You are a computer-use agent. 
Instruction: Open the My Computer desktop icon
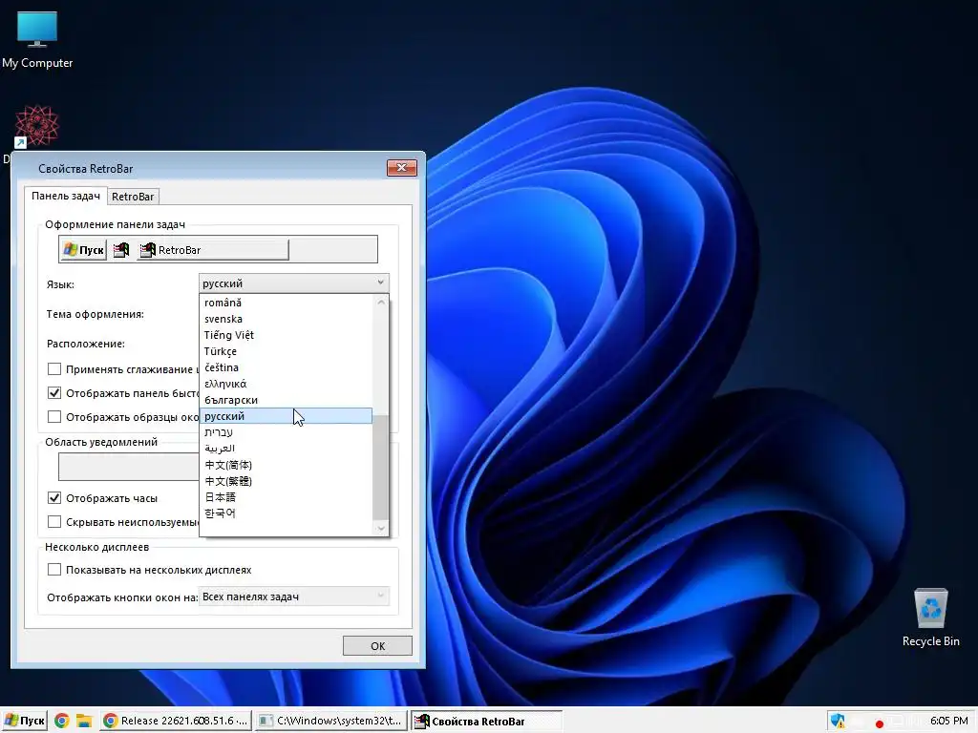coord(37,40)
